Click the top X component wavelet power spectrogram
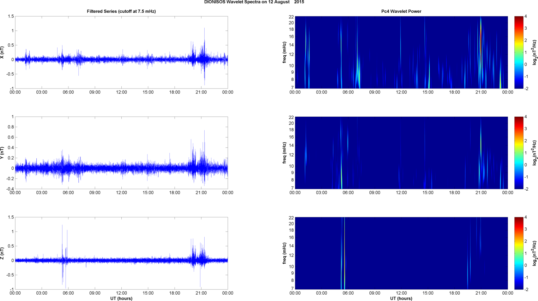Screen dimensions: 538x301 (401, 53)
